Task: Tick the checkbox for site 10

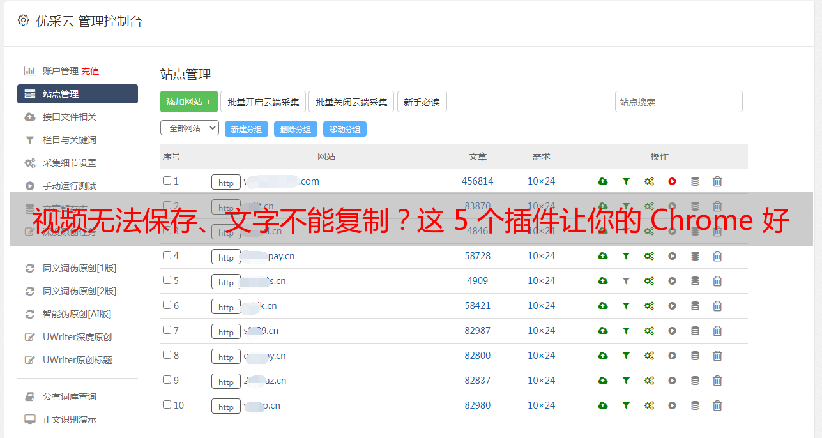Action: click(x=167, y=405)
